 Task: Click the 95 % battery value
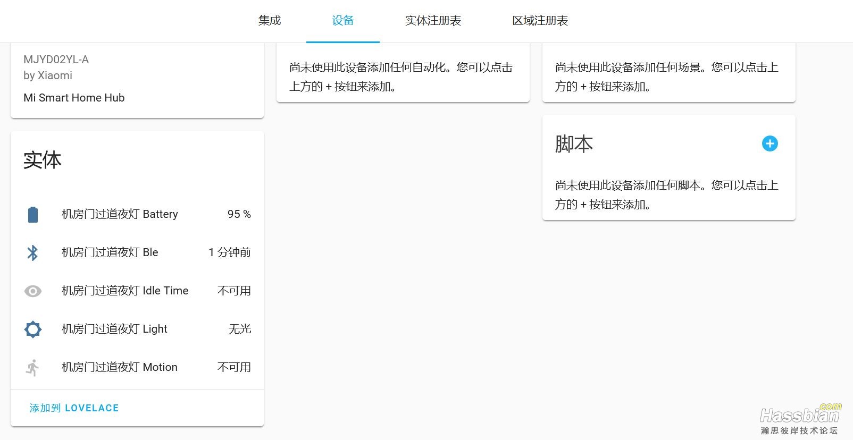pos(239,214)
